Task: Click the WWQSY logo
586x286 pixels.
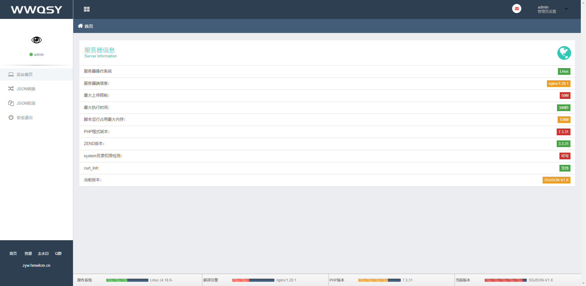Action: [36, 9]
